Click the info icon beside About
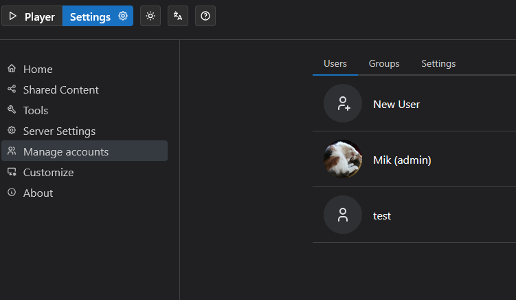 [12, 192]
